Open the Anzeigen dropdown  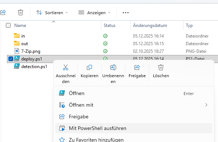click(95, 13)
